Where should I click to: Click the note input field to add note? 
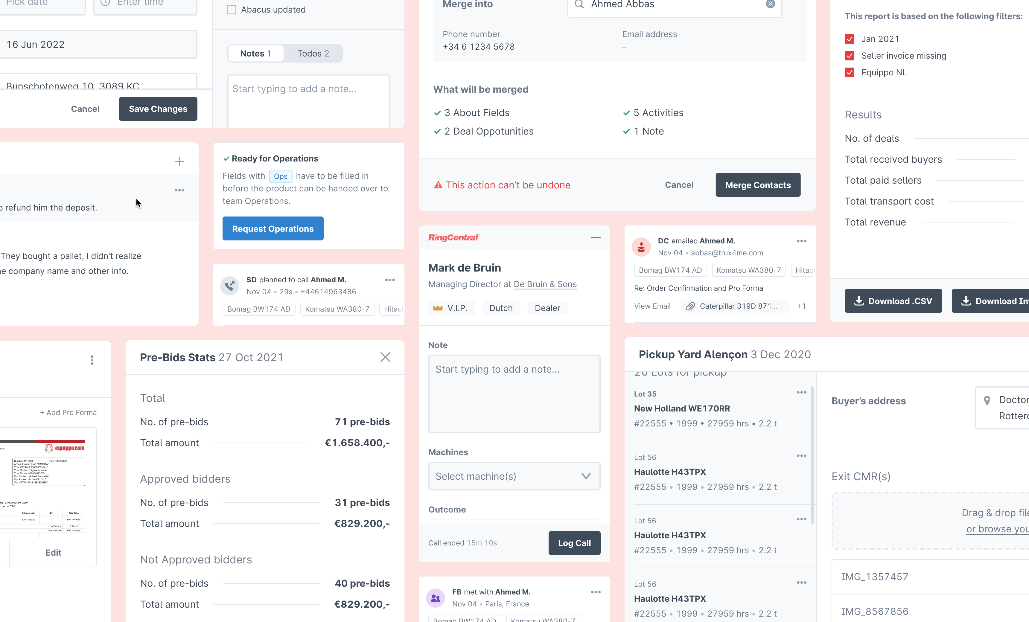click(x=514, y=393)
